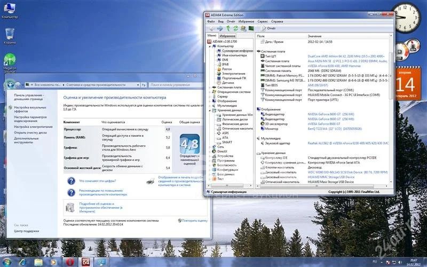427x267 pixels.
Task: Open the Сервис menu in AIDA64
Action: coord(263,21)
